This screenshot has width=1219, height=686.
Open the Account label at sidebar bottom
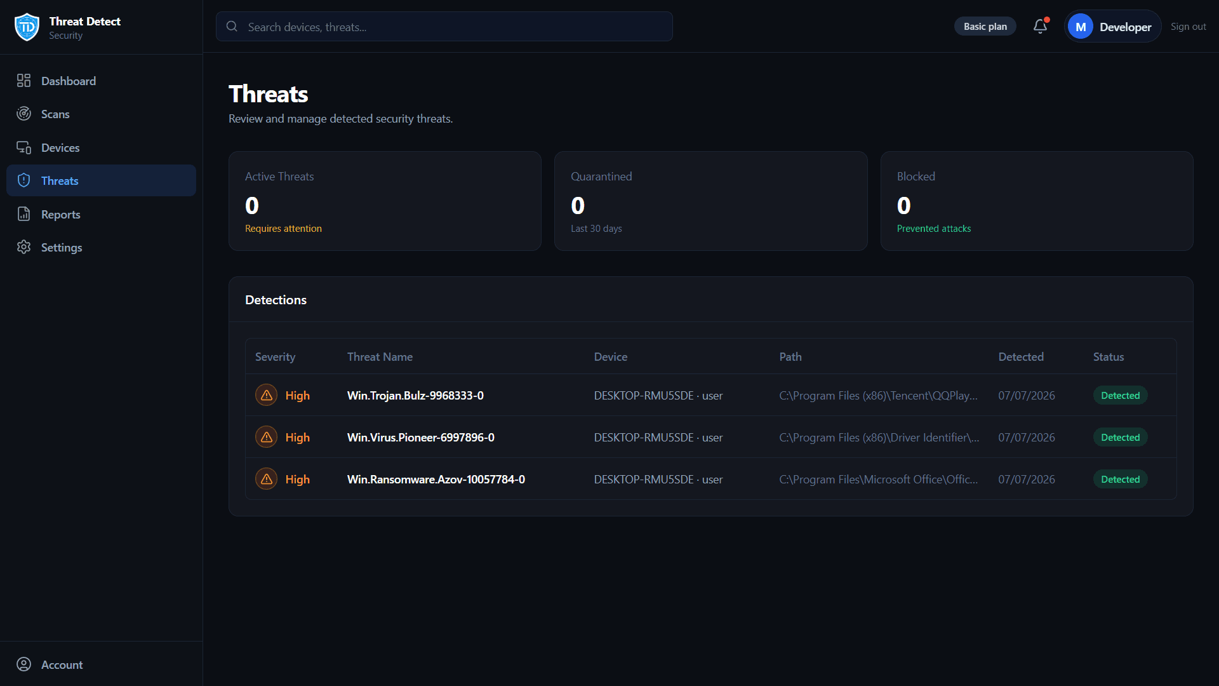(62, 664)
